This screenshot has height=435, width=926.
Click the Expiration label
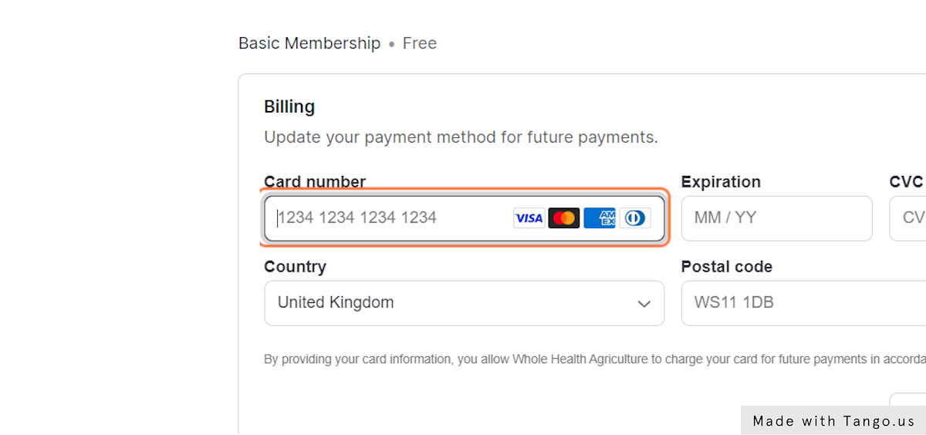[x=721, y=182]
